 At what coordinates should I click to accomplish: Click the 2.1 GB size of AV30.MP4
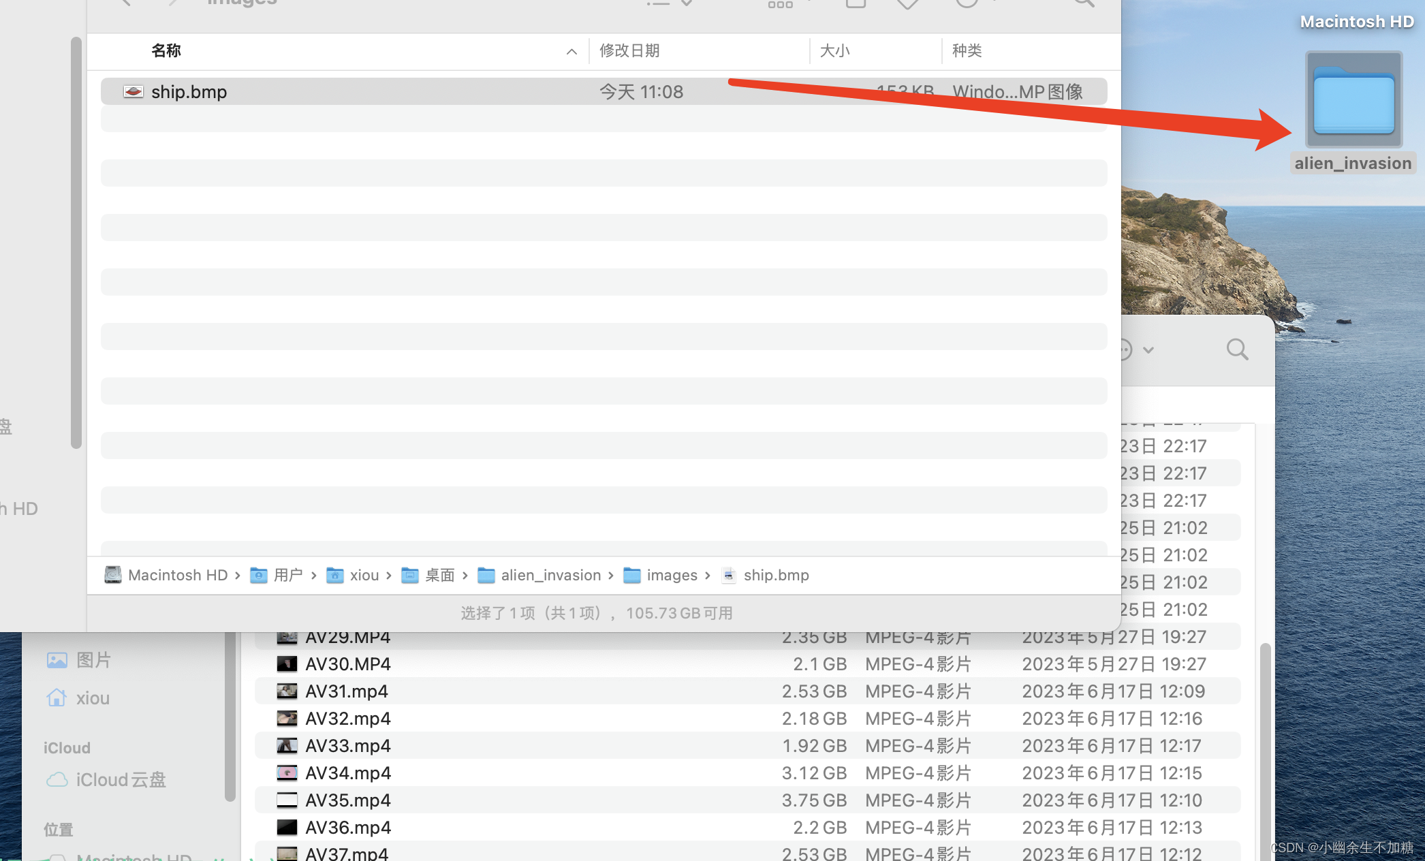tap(820, 663)
